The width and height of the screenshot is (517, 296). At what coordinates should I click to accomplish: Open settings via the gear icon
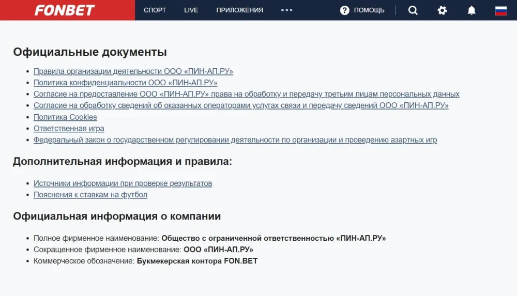point(442,10)
